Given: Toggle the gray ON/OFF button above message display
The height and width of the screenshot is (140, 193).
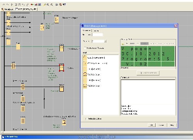Looking at the screenshot, I should click(x=144, y=44).
